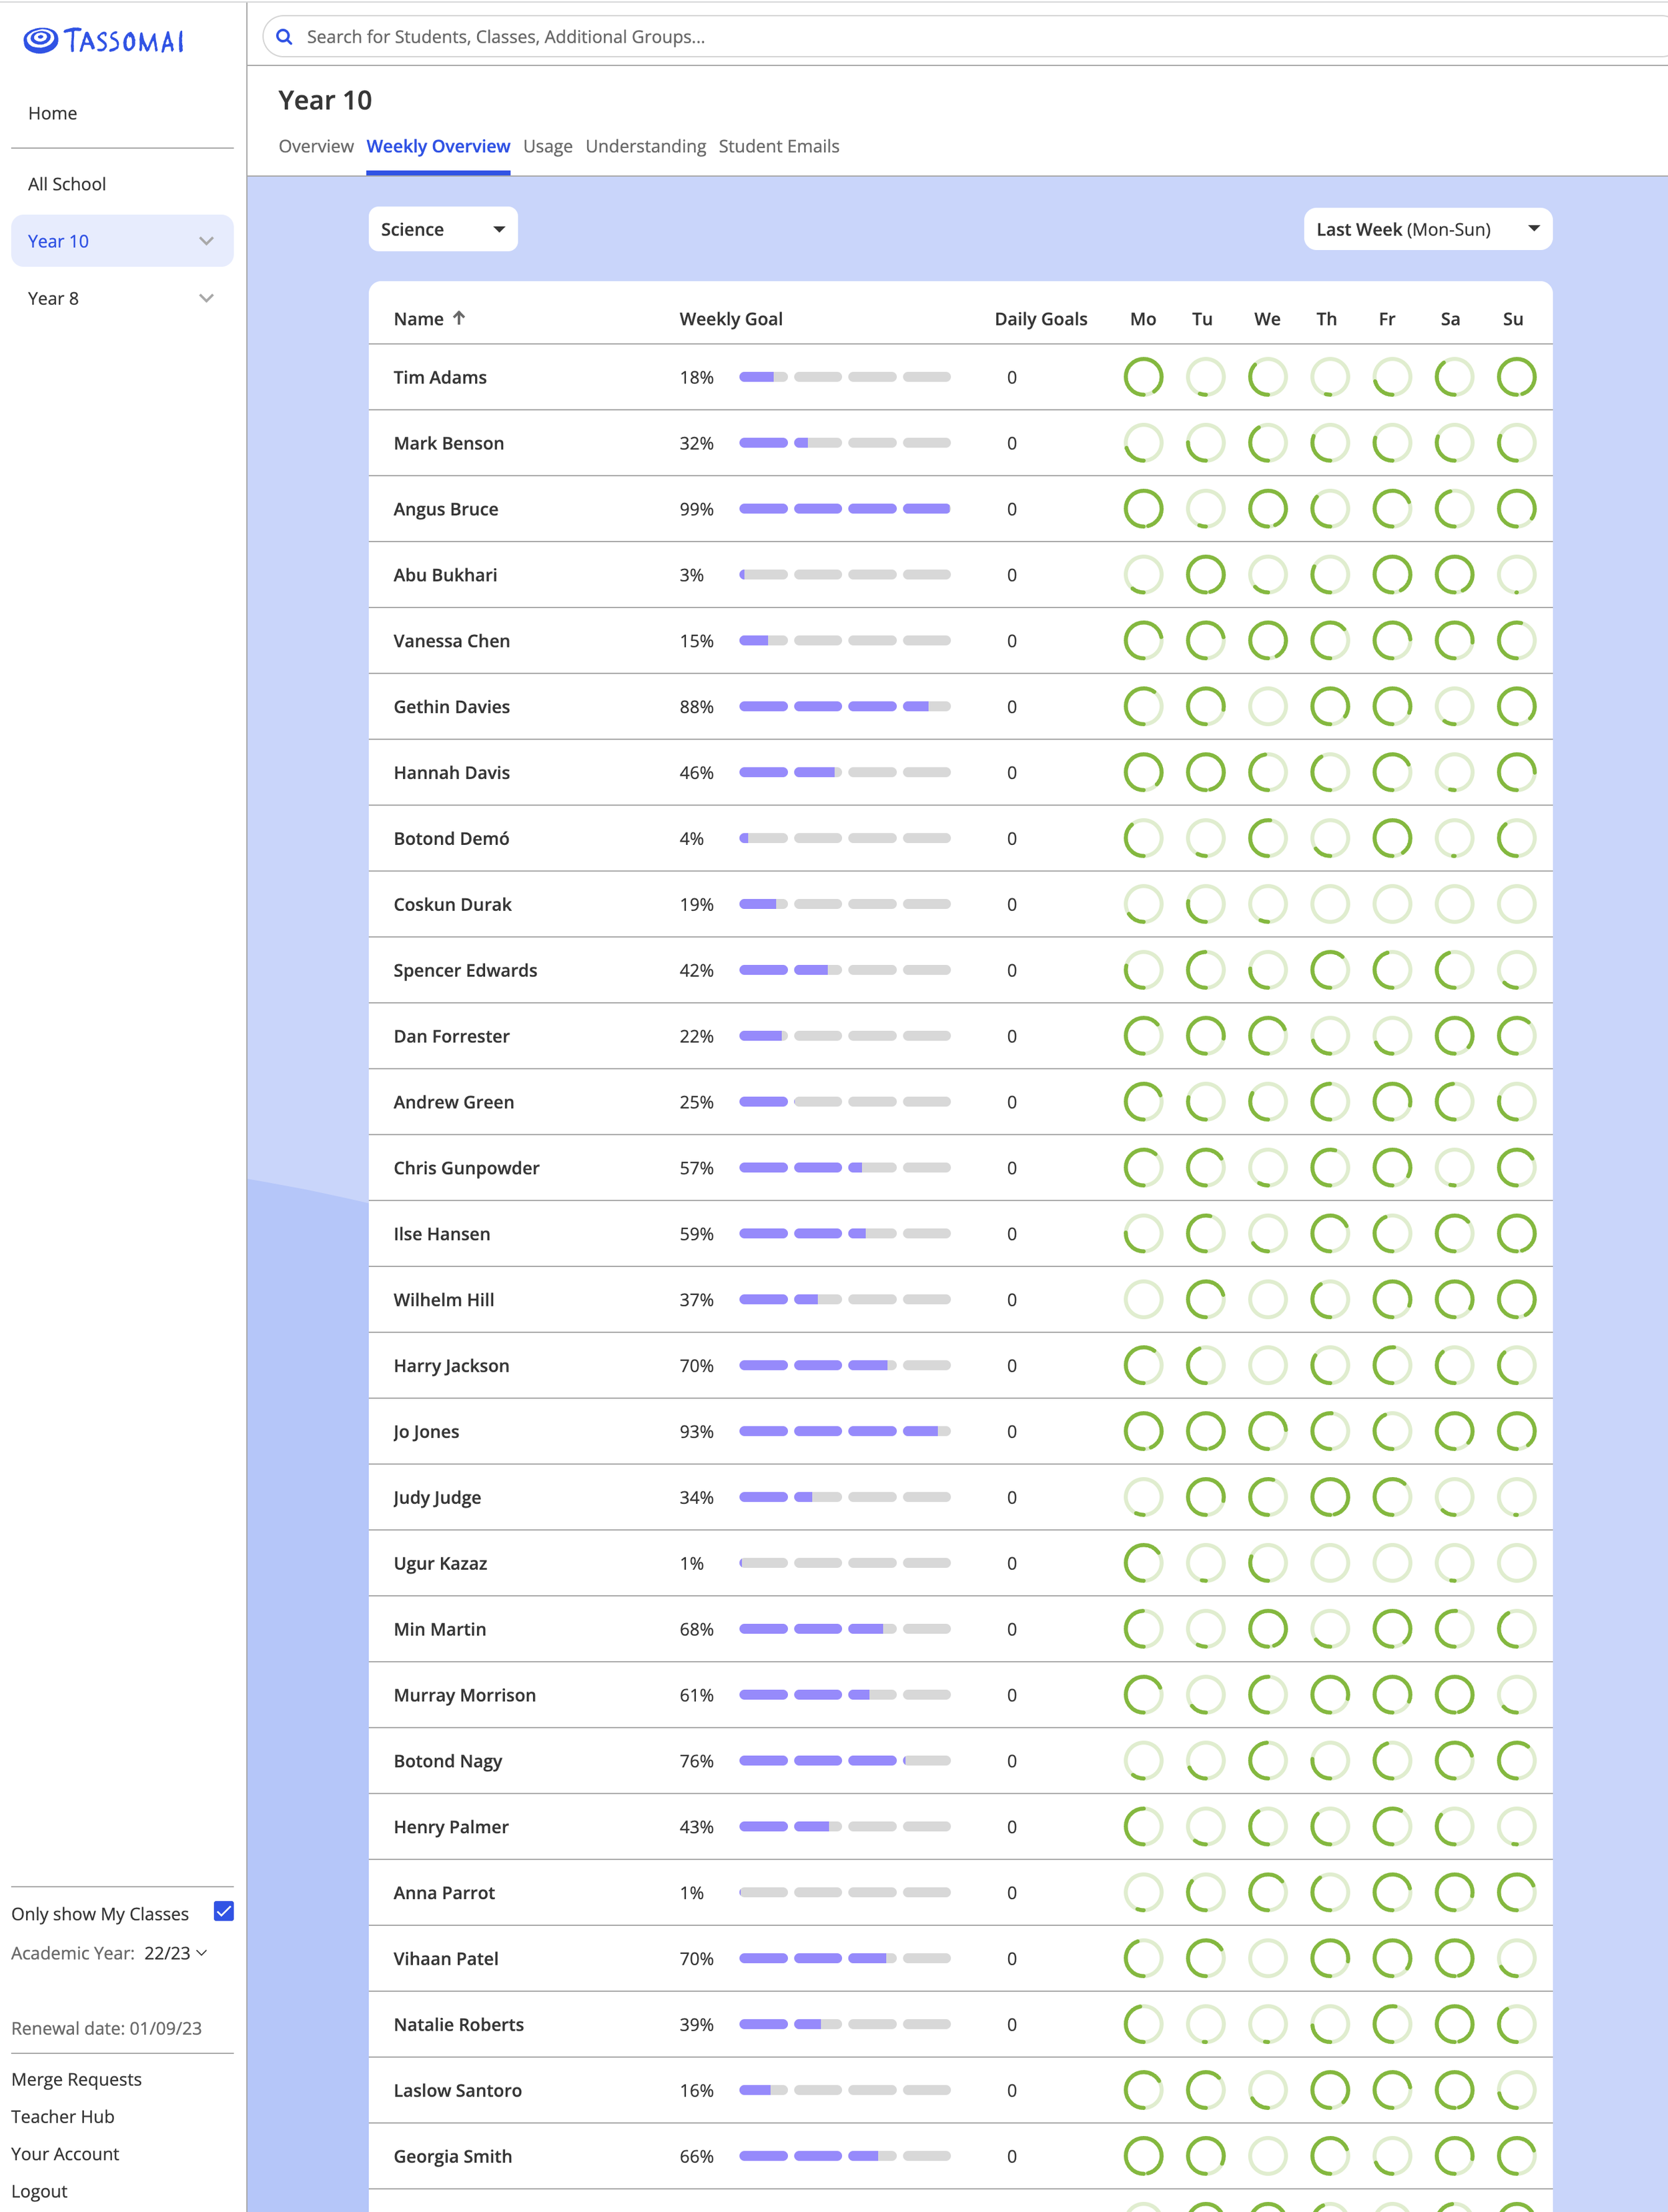
Task: Click Abu Bukhari's weekly goal progress bar
Action: 845,574
